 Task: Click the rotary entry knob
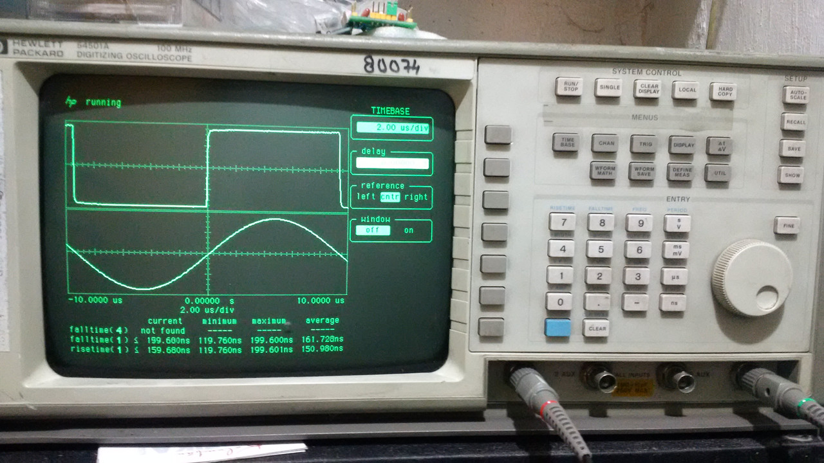click(x=751, y=278)
